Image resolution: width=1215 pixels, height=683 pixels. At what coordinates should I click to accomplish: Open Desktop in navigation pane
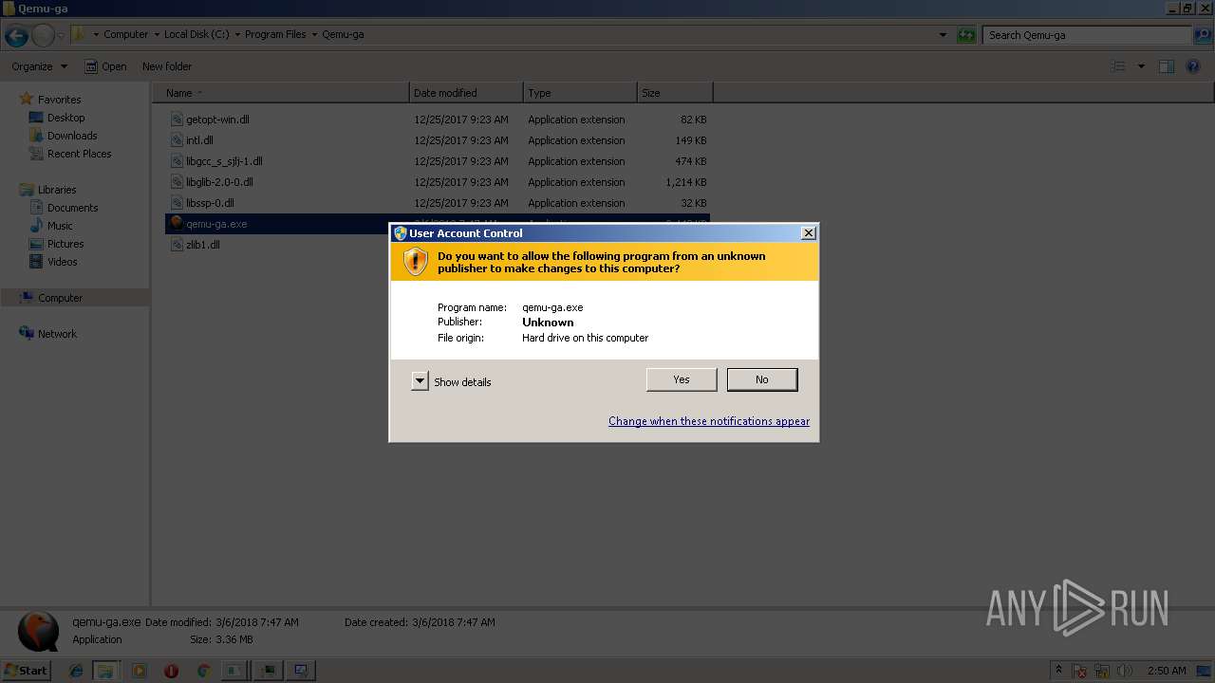click(65, 118)
